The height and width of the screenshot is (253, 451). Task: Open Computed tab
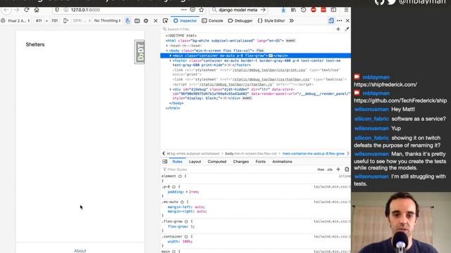pyautogui.click(x=217, y=162)
